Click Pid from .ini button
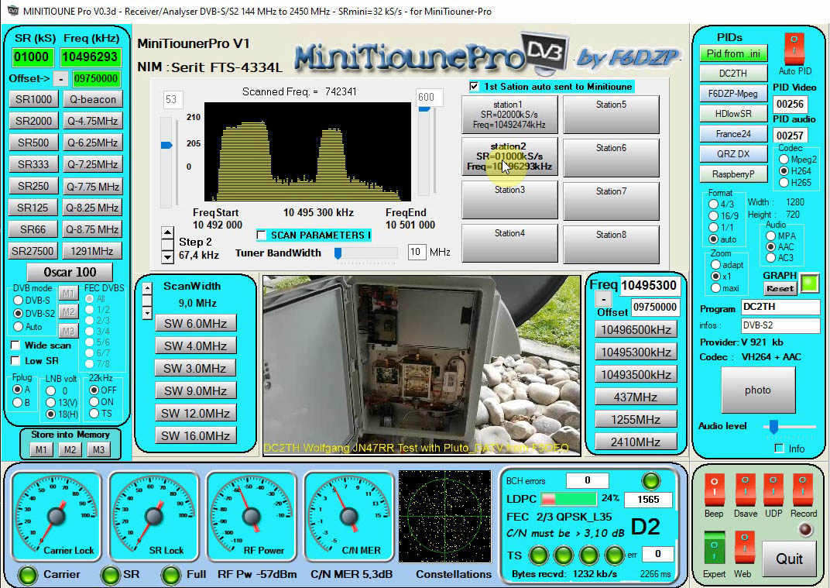 [x=733, y=53]
